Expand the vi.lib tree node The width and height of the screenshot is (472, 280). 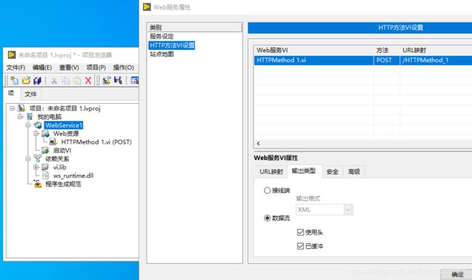pyautogui.click(x=36, y=167)
